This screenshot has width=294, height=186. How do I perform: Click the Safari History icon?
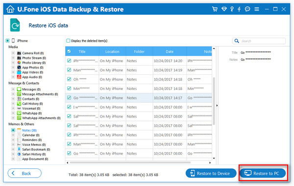tap(19, 154)
